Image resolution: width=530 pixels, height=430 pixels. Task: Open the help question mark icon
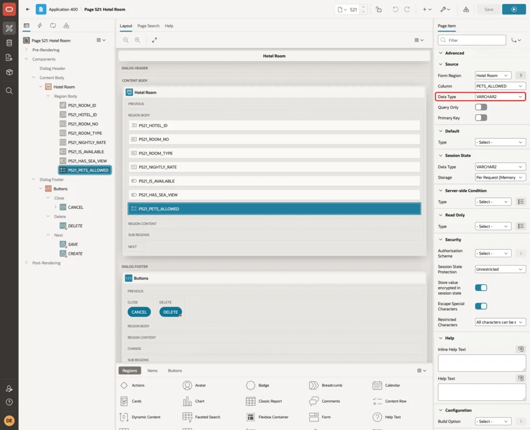(x=9, y=402)
